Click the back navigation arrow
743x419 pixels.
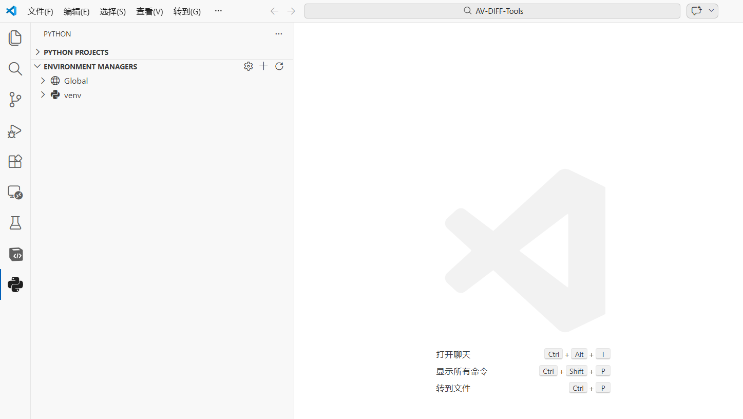tap(274, 11)
